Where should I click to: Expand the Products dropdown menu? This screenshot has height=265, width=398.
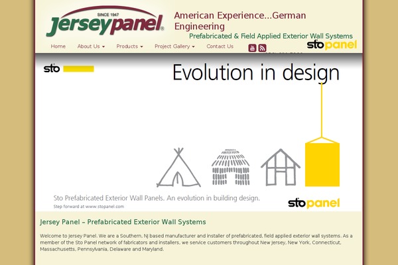point(129,46)
